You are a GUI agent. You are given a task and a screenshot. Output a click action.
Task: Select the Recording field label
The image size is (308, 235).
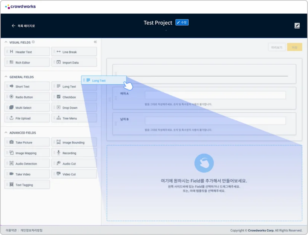[69, 153]
